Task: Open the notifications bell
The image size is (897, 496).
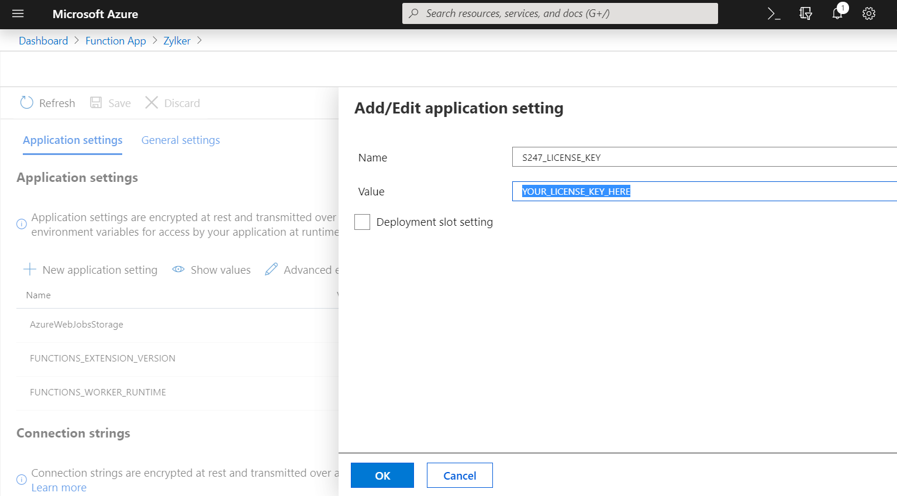Action: [x=837, y=13]
